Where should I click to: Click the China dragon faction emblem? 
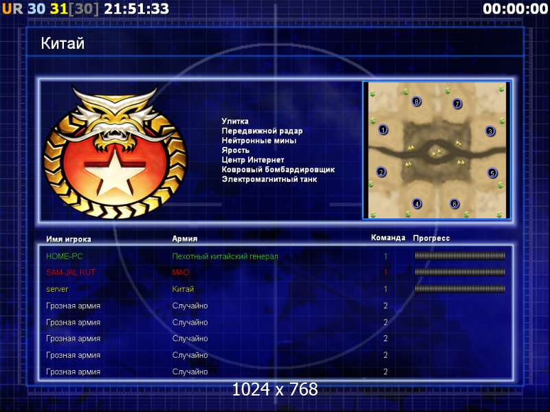coord(115,152)
